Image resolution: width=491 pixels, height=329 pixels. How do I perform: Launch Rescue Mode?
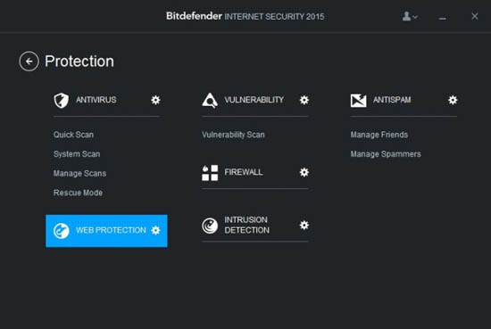click(x=78, y=193)
